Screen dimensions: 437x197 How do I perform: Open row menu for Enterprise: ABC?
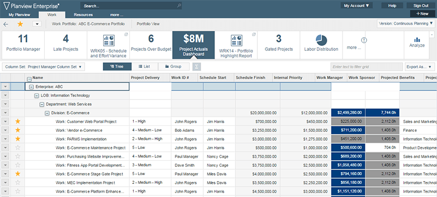(5, 87)
